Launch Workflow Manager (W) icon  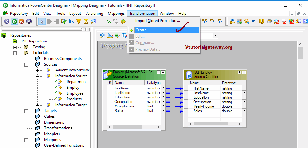22,21
